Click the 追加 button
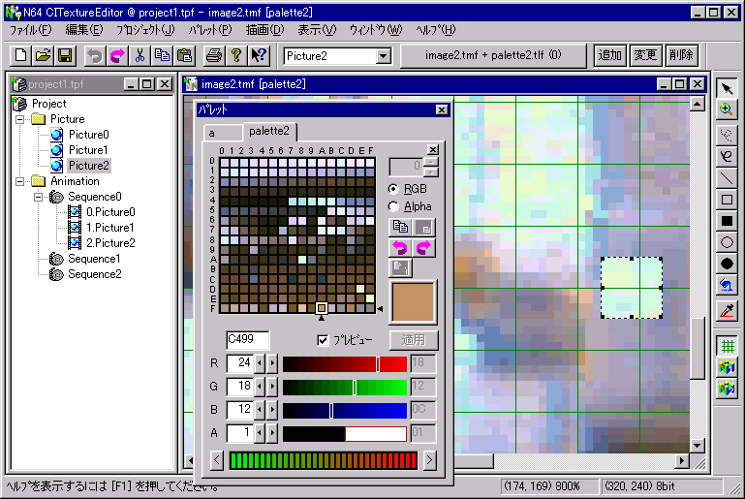Image resolution: width=745 pixels, height=499 pixels. click(x=609, y=56)
